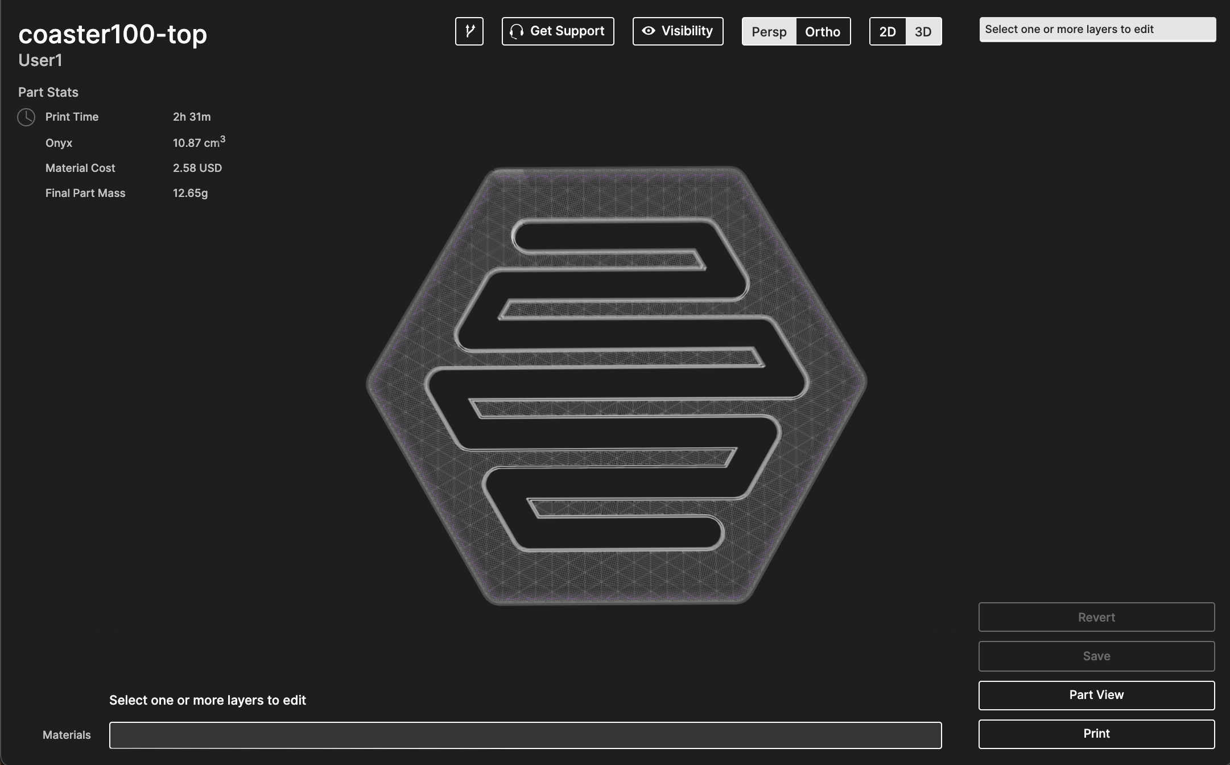Click the headset icon in Get Support
This screenshot has width=1230, height=765.
tap(517, 31)
